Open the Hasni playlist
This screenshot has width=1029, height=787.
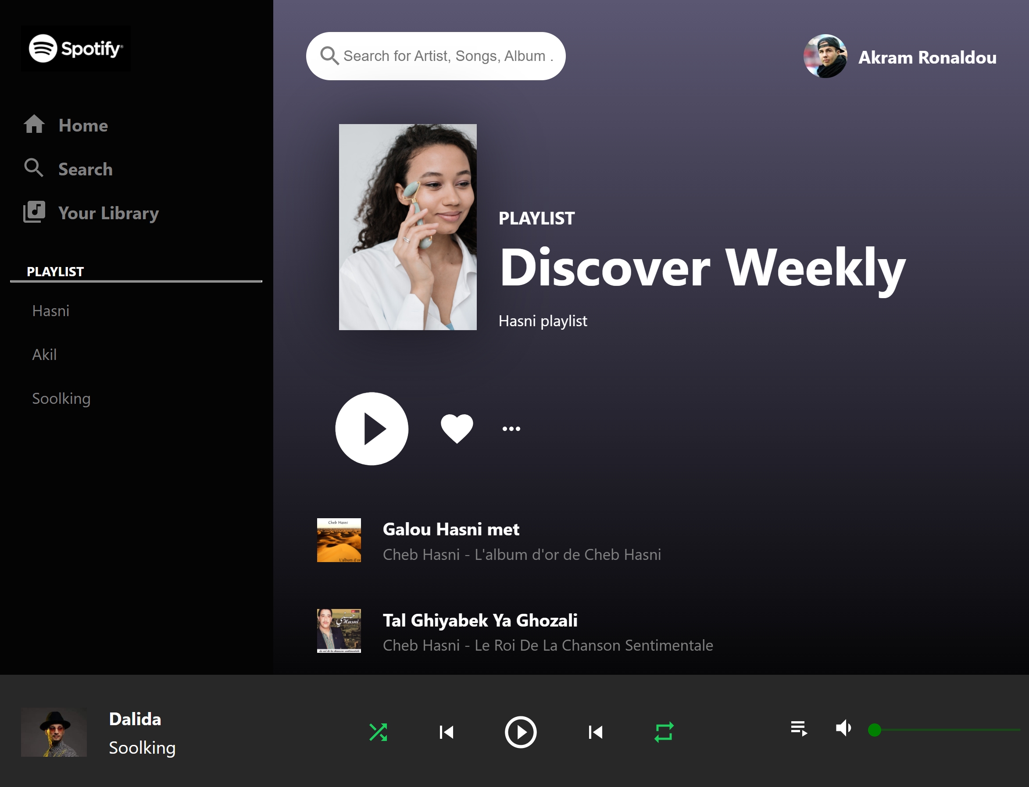coord(50,310)
